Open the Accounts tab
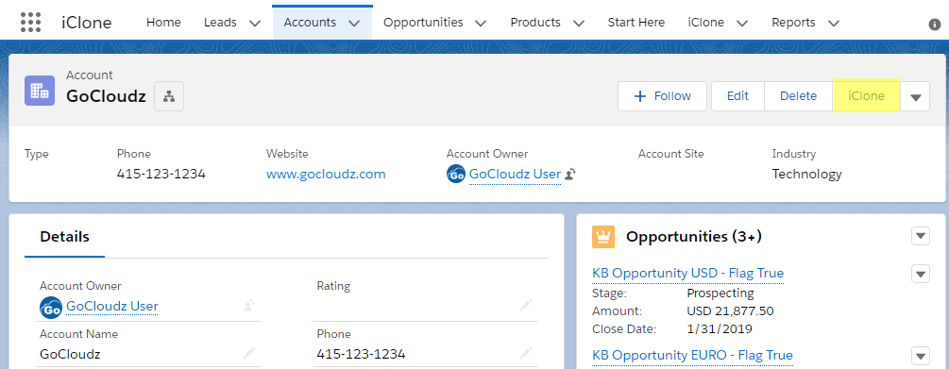The width and height of the screenshot is (949, 369). coord(310,23)
